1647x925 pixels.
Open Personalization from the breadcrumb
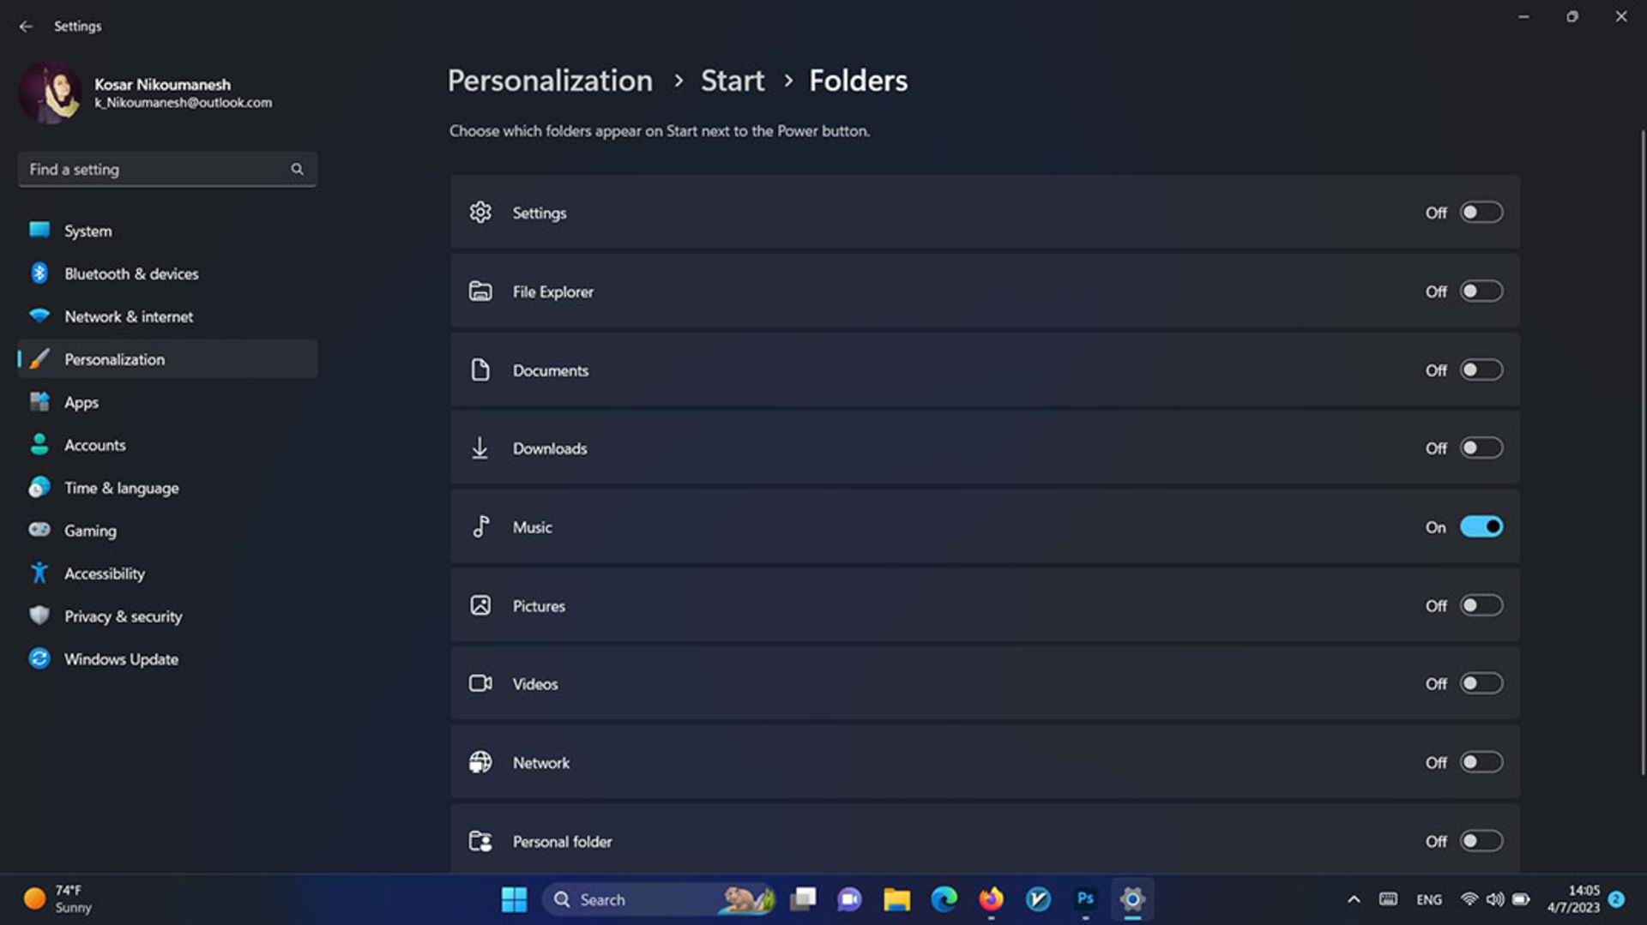click(x=550, y=81)
